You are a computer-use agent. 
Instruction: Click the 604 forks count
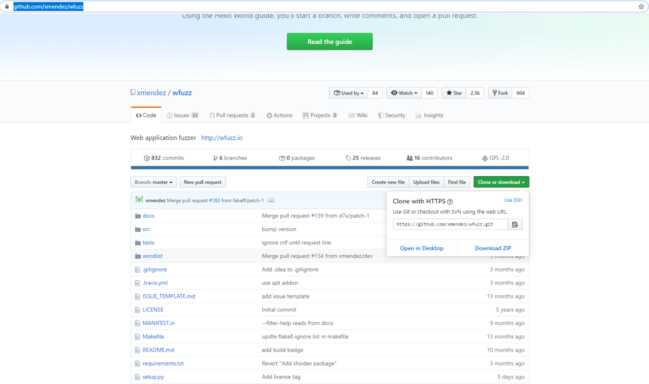[x=520, y=93]
